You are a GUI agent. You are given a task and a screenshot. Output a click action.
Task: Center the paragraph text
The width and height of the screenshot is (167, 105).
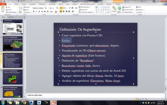pos(64,11)
